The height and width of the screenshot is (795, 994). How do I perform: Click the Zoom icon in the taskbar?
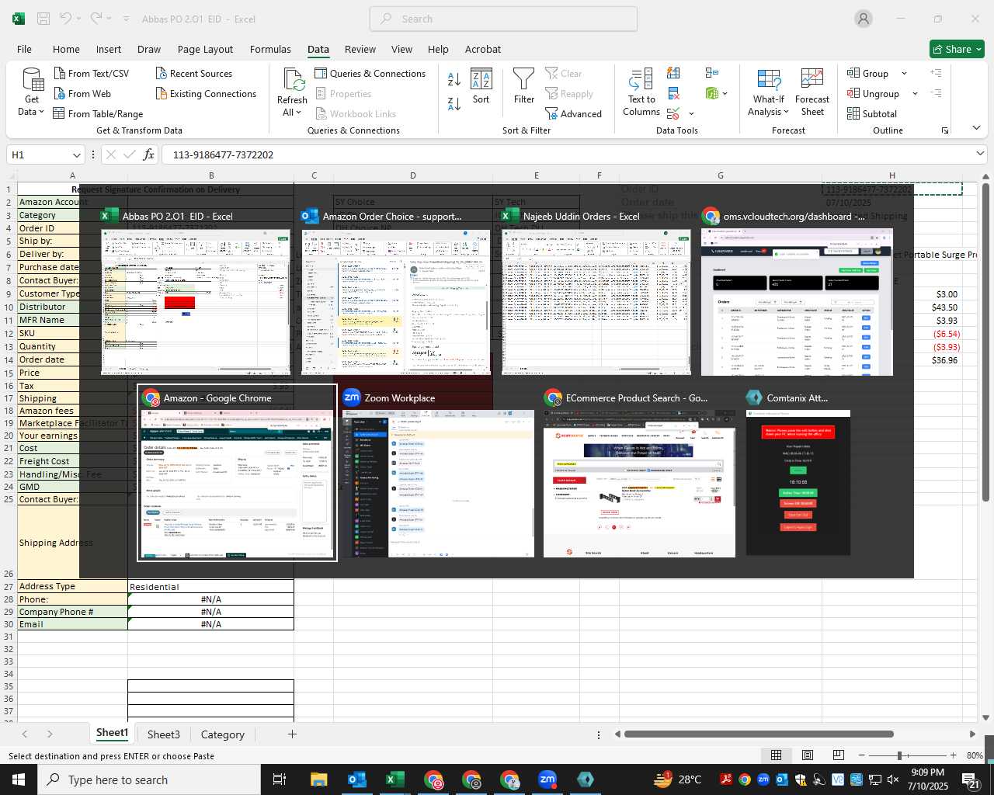(x=547, y=779)
